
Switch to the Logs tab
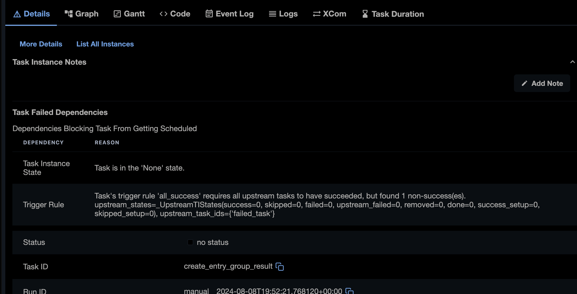pyautogui.click(x=283, y=14)
